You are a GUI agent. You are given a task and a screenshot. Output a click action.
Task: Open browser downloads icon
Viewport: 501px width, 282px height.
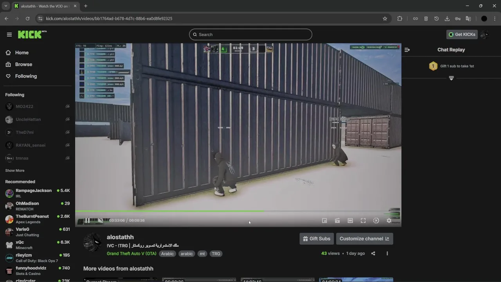click(x=447, y=18)
